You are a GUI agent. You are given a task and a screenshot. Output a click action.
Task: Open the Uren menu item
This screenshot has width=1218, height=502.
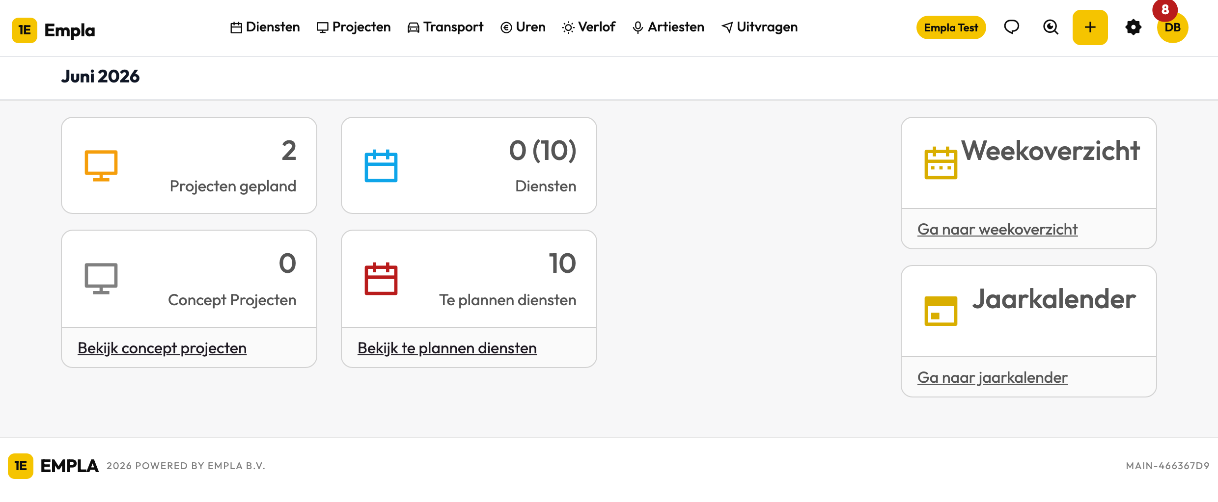click(x=523, y=27)
